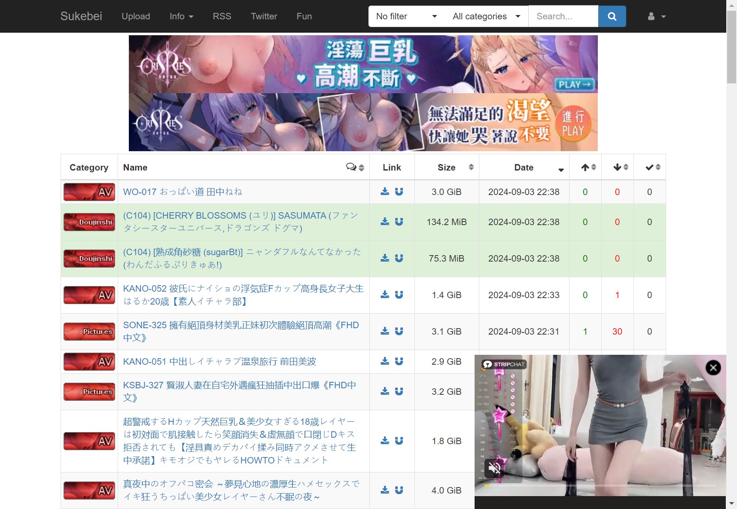This screenshot has height=509, width=737.
Task: Expand the All categories dropdown
Action: (486, 16)
